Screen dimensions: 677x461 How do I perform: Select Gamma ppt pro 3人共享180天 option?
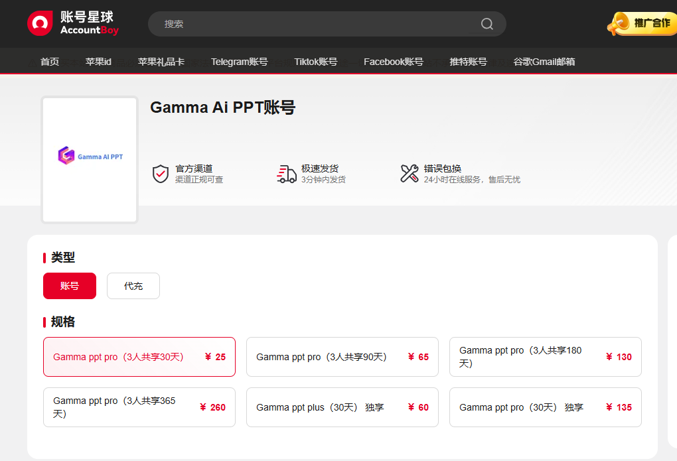546,357
